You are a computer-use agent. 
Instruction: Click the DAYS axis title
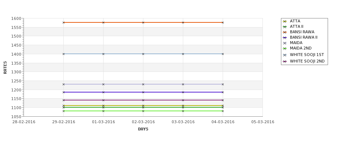[x=143, y=129]
